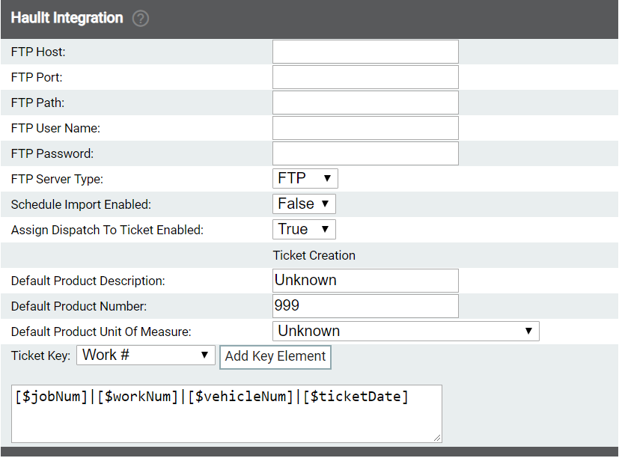Image resolution: width=619 pixels, height=458 pixels.
Task: Expand the Ticket Key dropdown
Action: [146, 355]
